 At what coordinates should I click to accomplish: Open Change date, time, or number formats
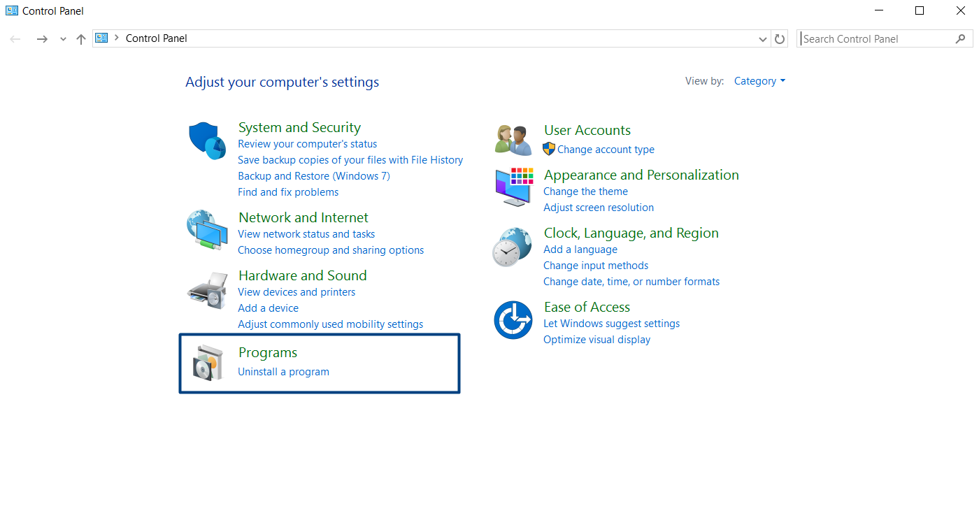(x=631, y=282)
